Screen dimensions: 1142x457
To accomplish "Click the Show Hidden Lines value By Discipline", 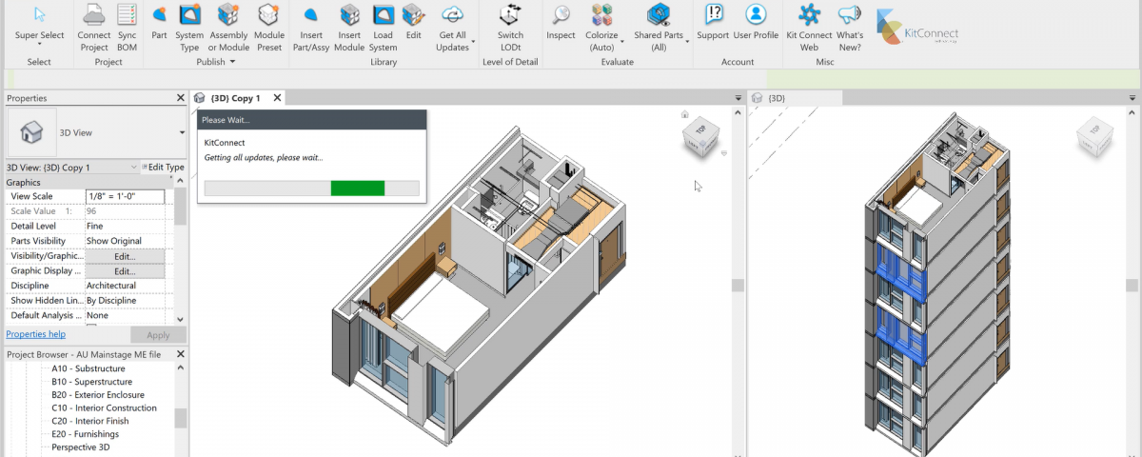I will tap(125, 300).
